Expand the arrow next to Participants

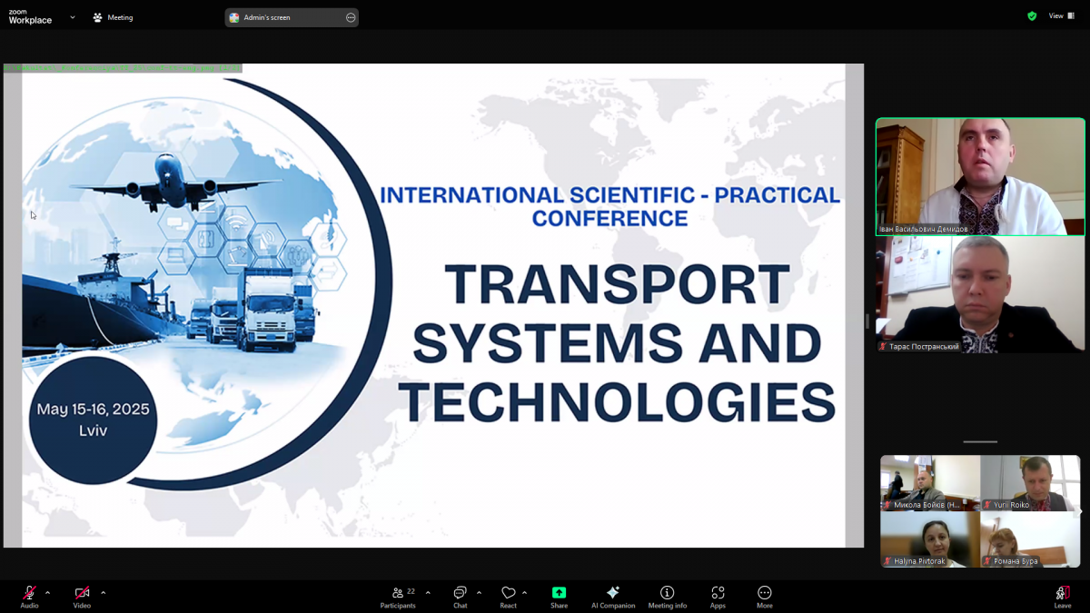(428, 593)
